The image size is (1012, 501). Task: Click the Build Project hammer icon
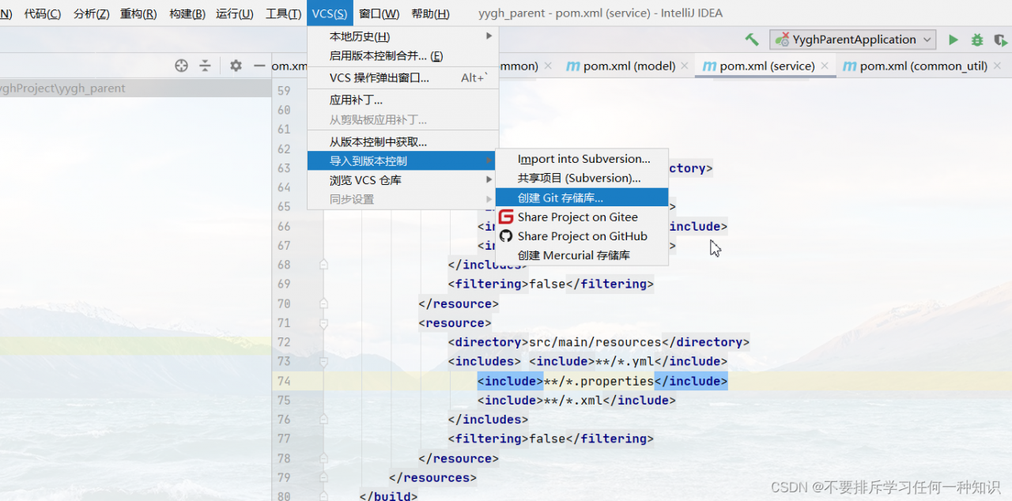pyautogui.click(x=752, y=40)
